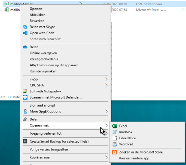The image size is (186, 165).
Task: Click the LibreOffice document icon
Action: click(115, 138)
